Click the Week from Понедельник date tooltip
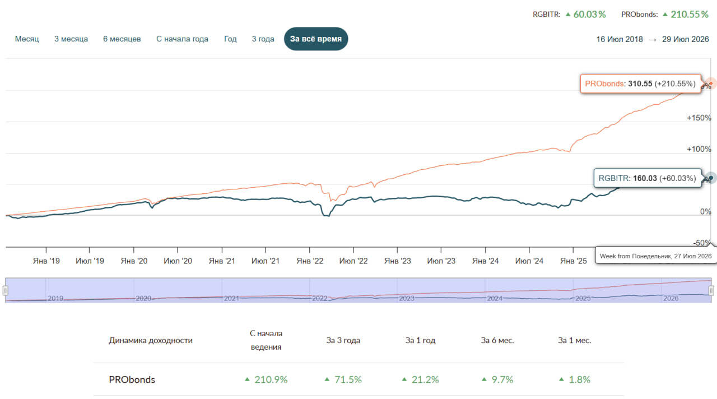The height and width of the screenshot is (399, 717). [x=655, y=256]
